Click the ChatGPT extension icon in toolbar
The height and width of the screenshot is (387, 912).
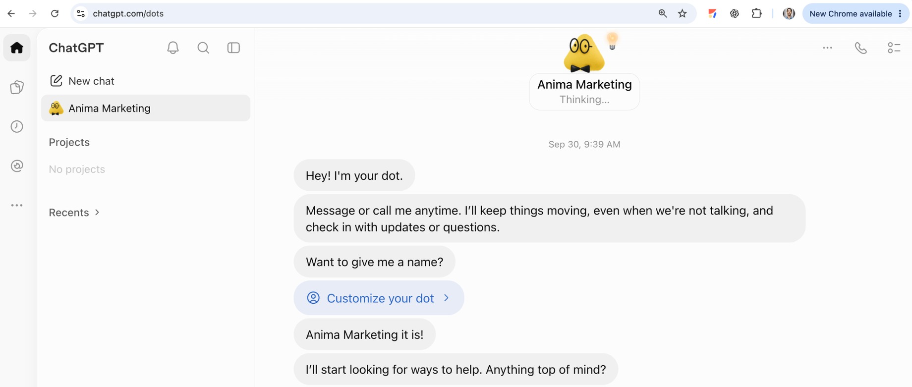[735, 13]
